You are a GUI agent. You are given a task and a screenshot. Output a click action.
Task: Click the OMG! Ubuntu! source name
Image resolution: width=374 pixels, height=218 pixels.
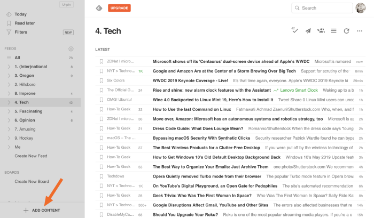(x=119, y=100)
